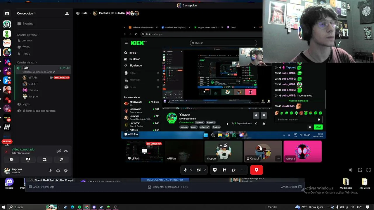The height and width of the screenshot is (210, 374).
Task: Select ramona participant tile
Action: click(302, 151)
